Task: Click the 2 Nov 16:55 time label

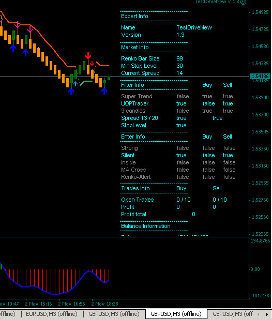Action: point(71,304)
